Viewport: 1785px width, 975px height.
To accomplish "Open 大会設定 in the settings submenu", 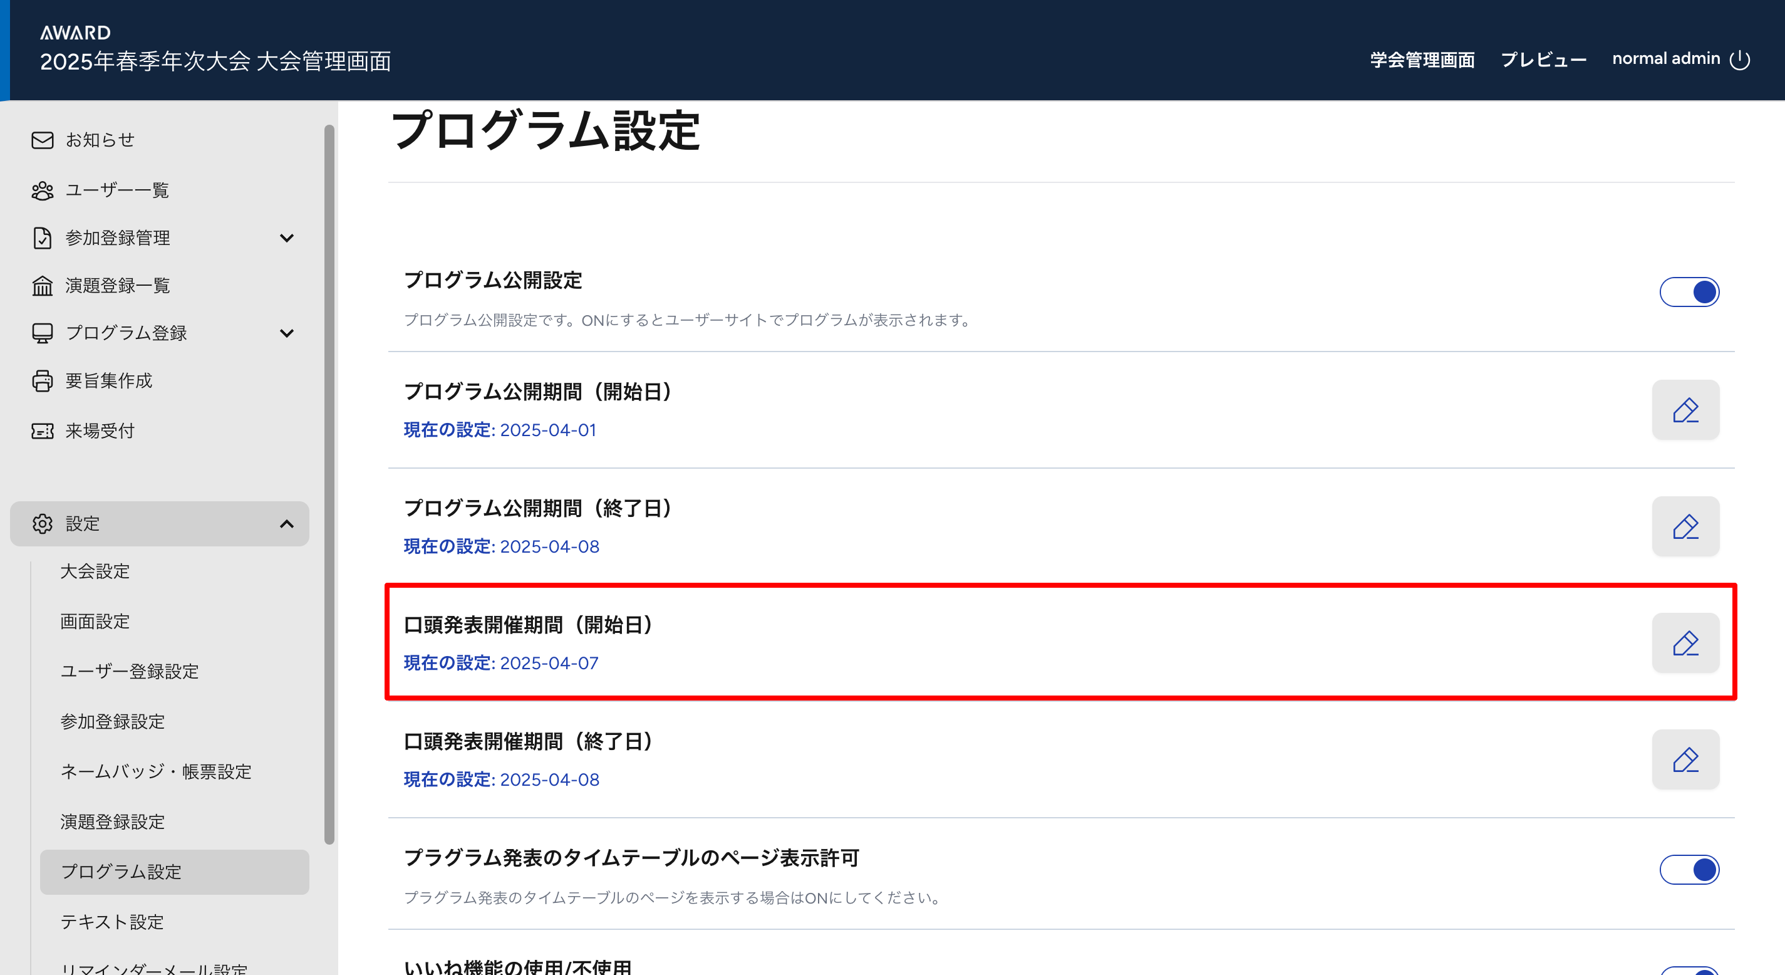I will 95,571.
